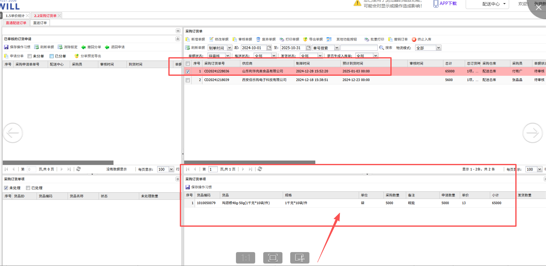Click the 新增单据 toolbar icon
546x266 pixels.
(188, 39)
